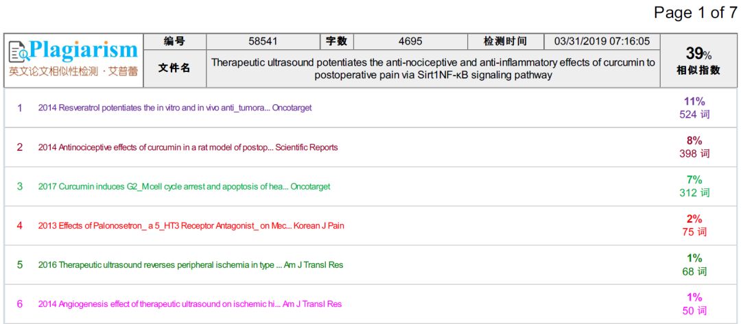
Task: Click the Page 1 of 7 indicator
Action: tap(695, 12)
